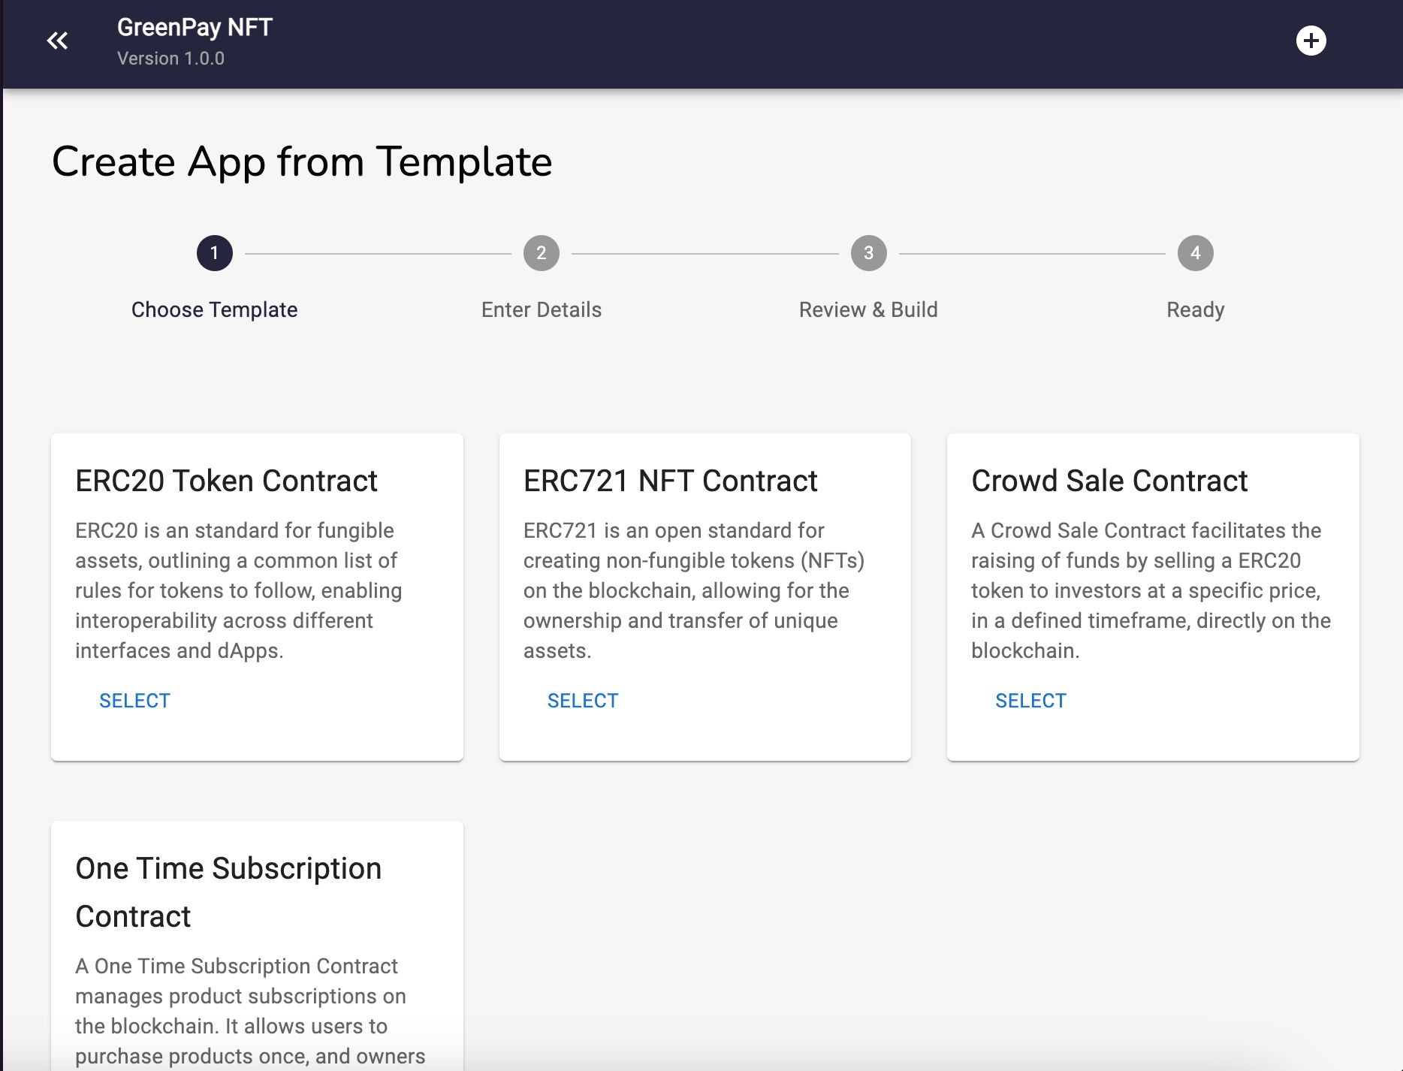The image size is (1403, 1071).
Task: Click the GreenPay NFT app title
Action: (x=195, y=27)
